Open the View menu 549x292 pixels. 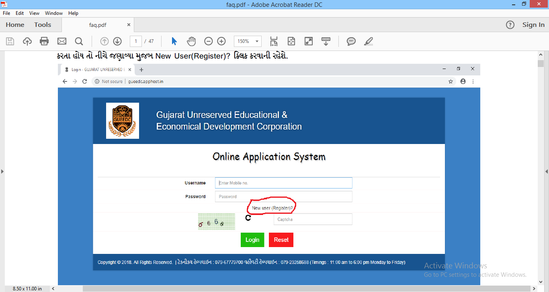34,13
